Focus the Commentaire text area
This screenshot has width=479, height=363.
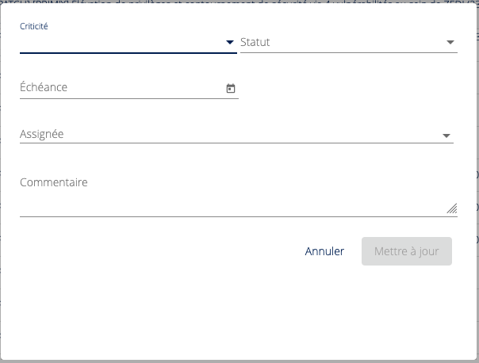(x=230, y=205)
